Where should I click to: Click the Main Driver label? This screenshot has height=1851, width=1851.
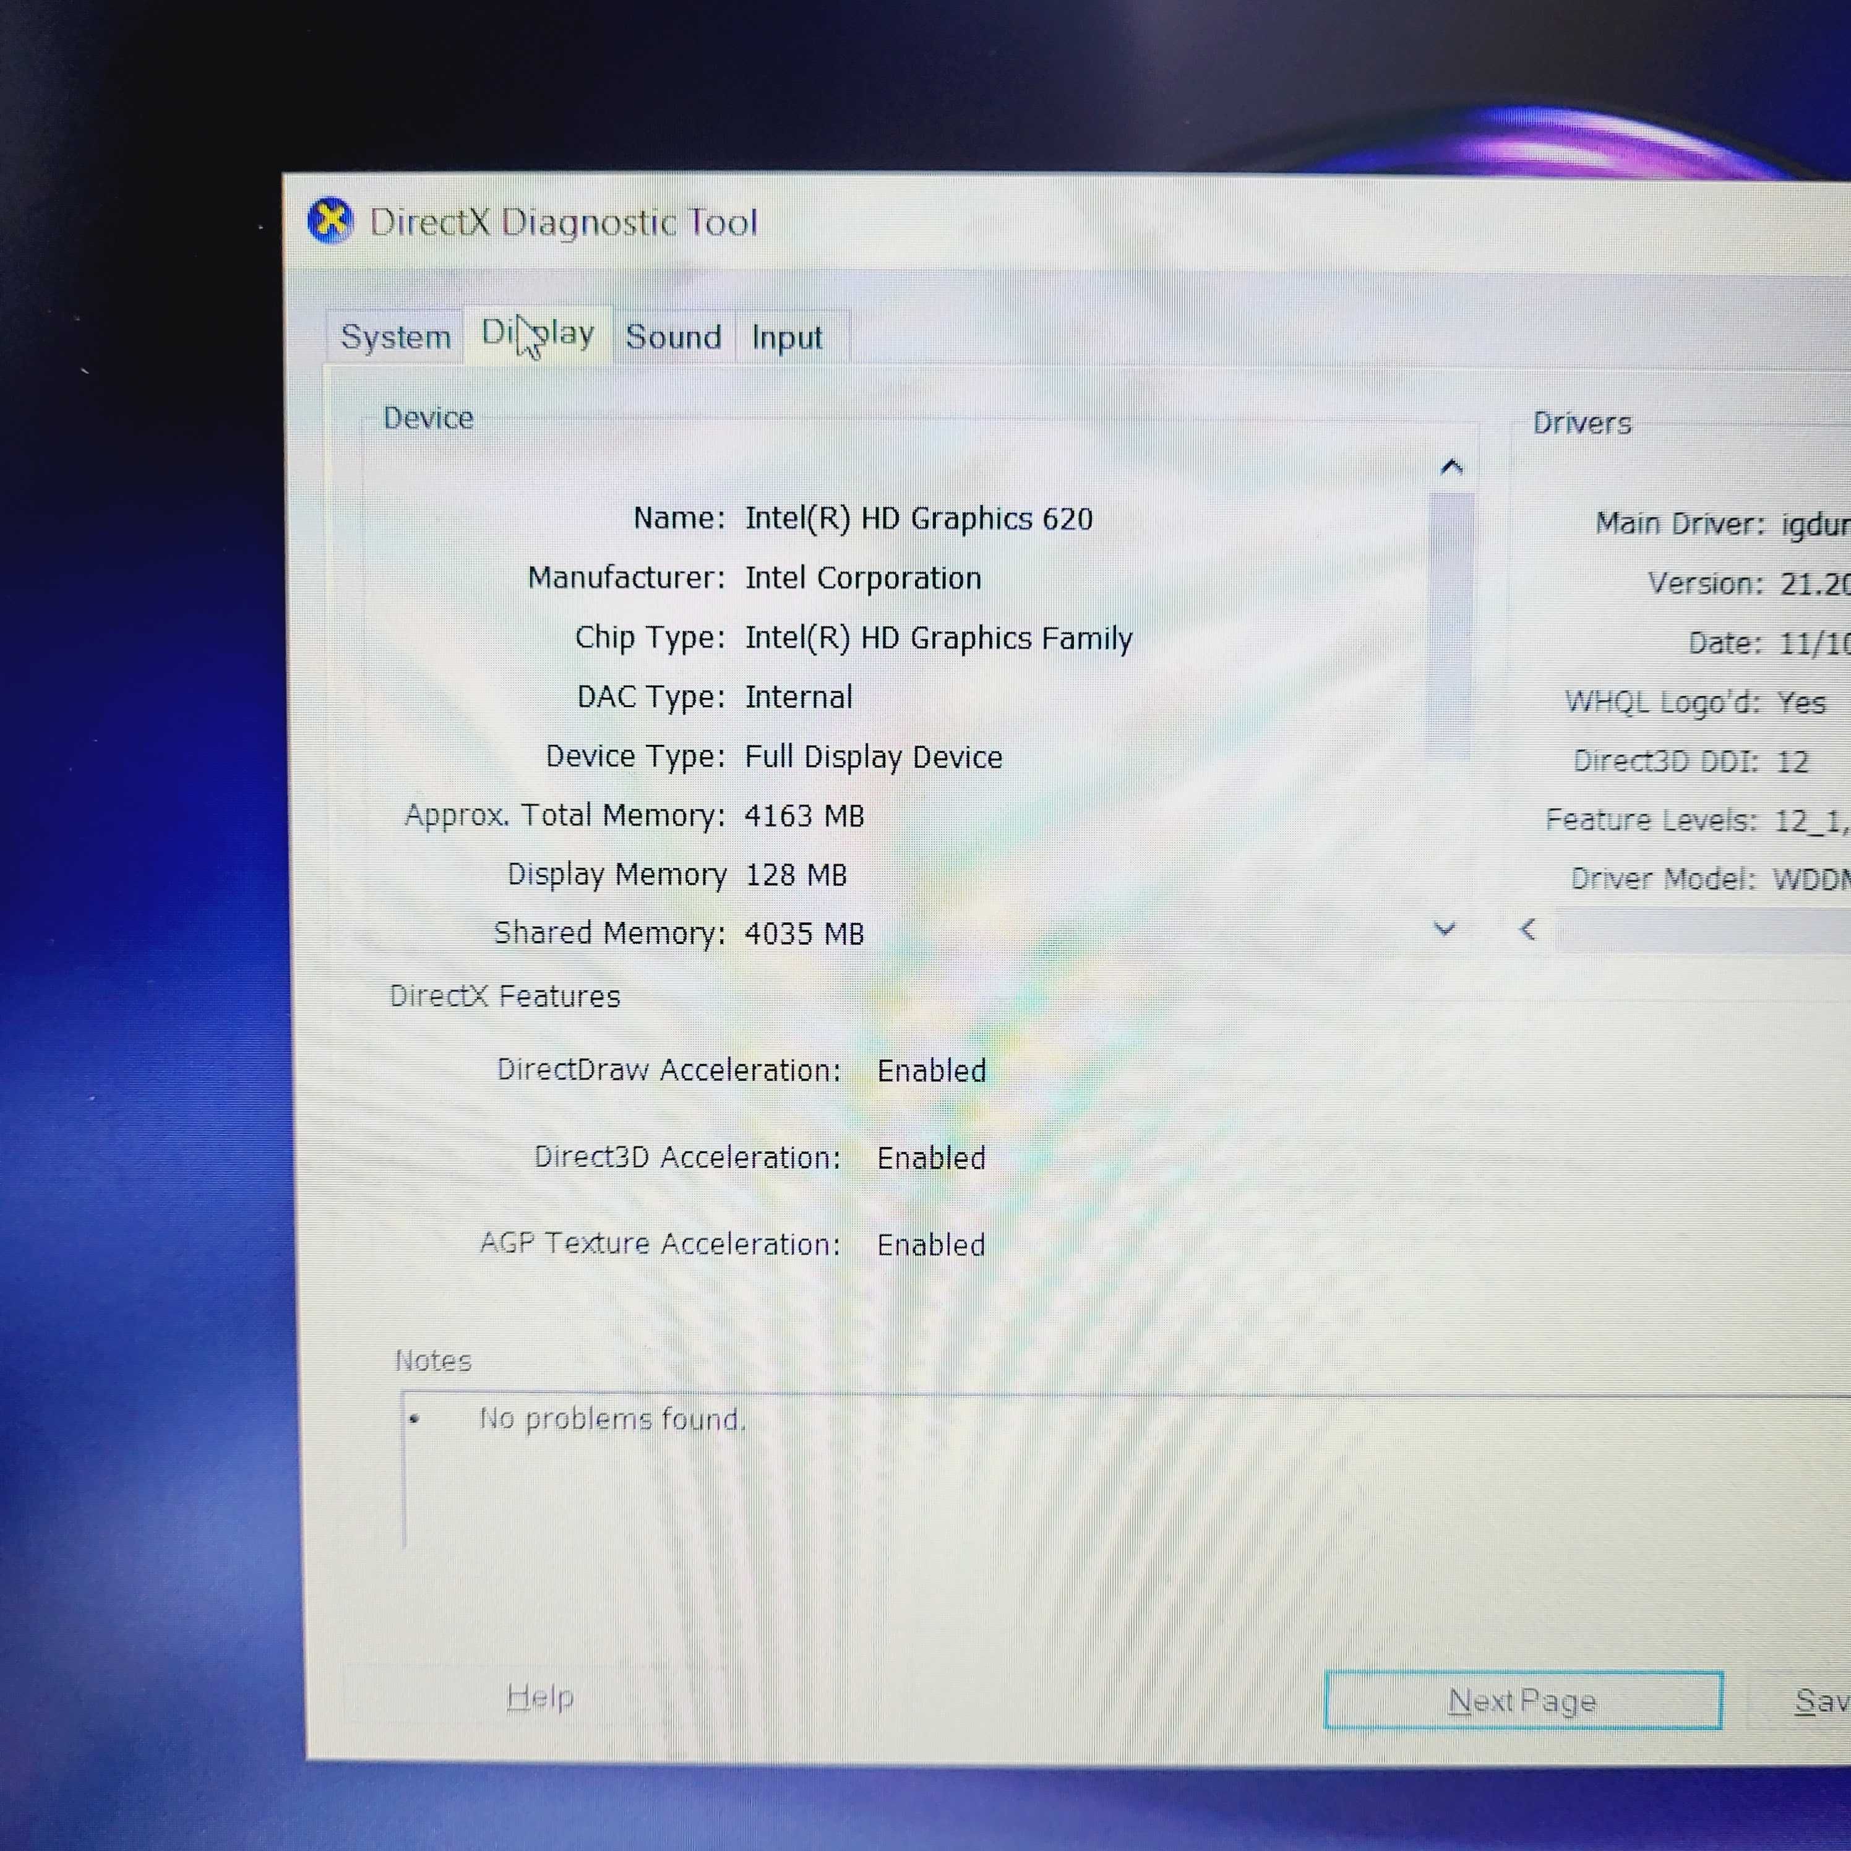pos(1680,523)
